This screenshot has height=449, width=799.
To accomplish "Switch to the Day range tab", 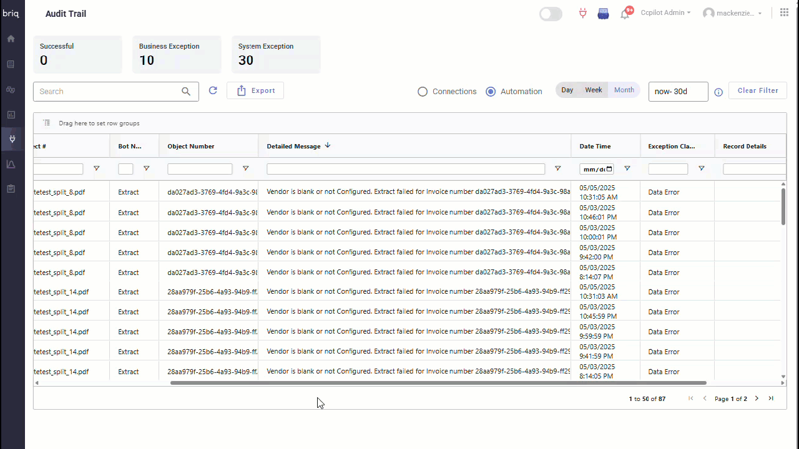I will 567,90.
